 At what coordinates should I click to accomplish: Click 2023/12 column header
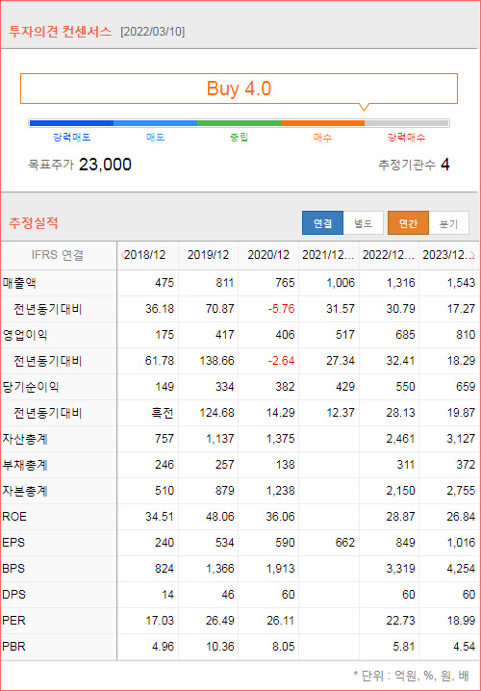[x=446, y=255]
